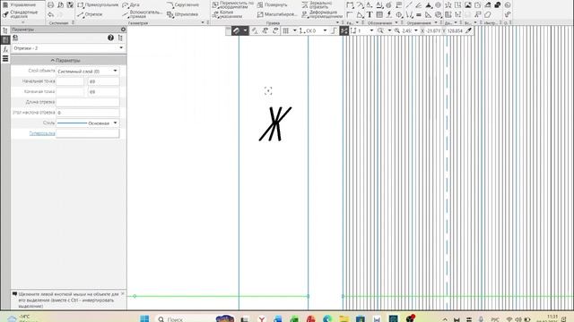Screen dimensions: 574x322
Task: Click the X coordinate field in quick toolbar
Action: pyautogui.click(x=432, y=31)
